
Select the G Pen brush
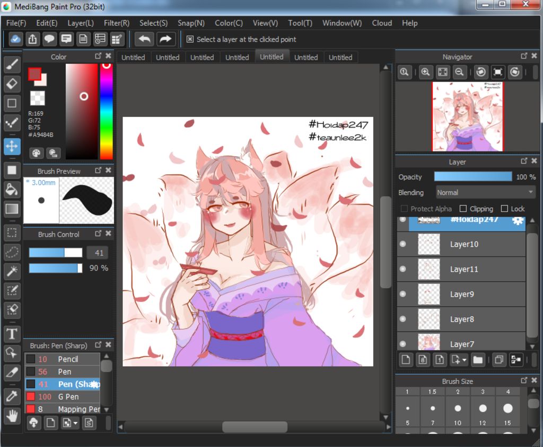[x=63, y=397]
